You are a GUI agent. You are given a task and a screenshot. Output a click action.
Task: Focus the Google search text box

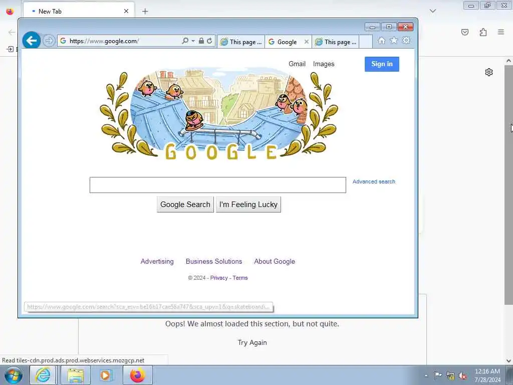click(217, 185)
